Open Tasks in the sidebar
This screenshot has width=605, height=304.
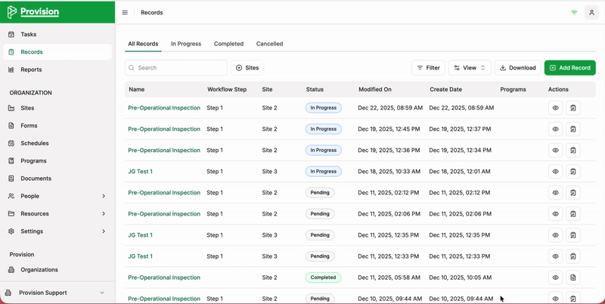point(29,35)
